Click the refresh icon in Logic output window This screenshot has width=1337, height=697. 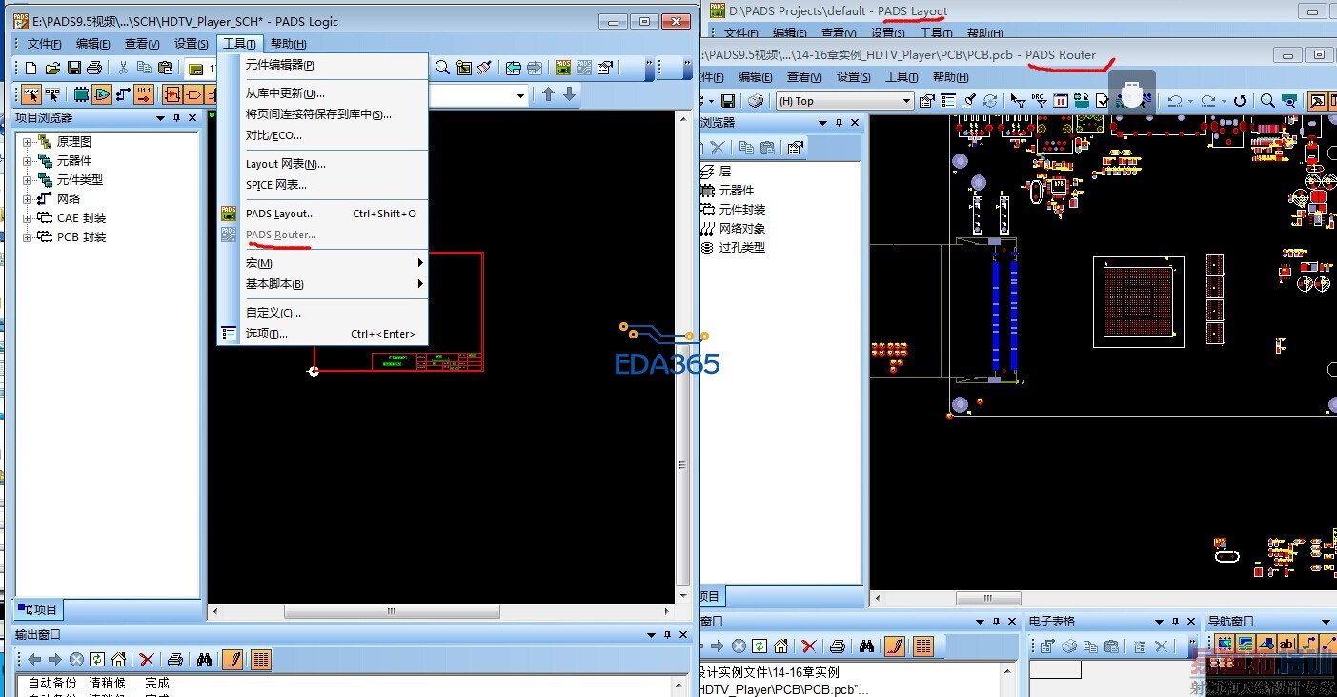[97, 659]
